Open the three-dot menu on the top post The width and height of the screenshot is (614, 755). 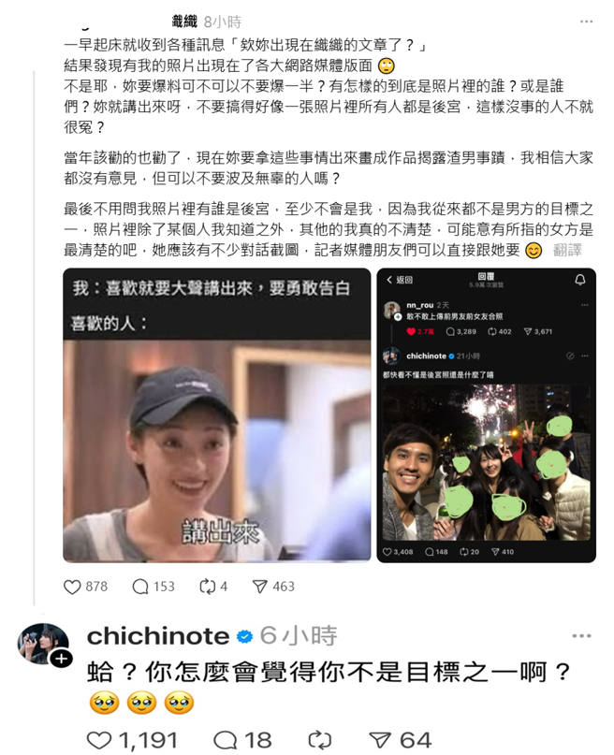(586, 22)
